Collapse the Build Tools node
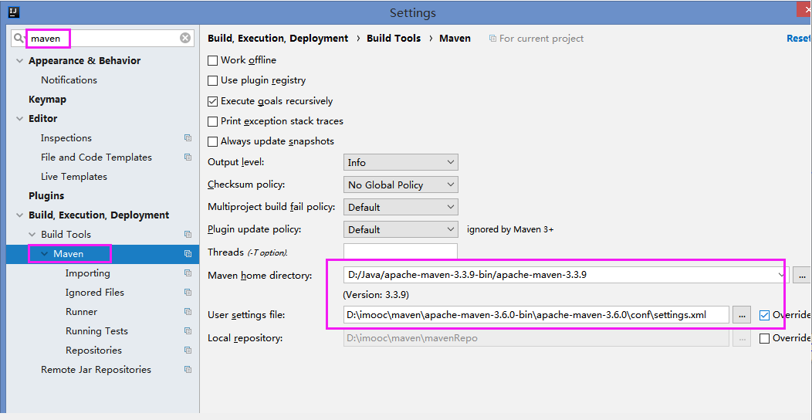Screen dimensions: 812x420 (32, 235)
